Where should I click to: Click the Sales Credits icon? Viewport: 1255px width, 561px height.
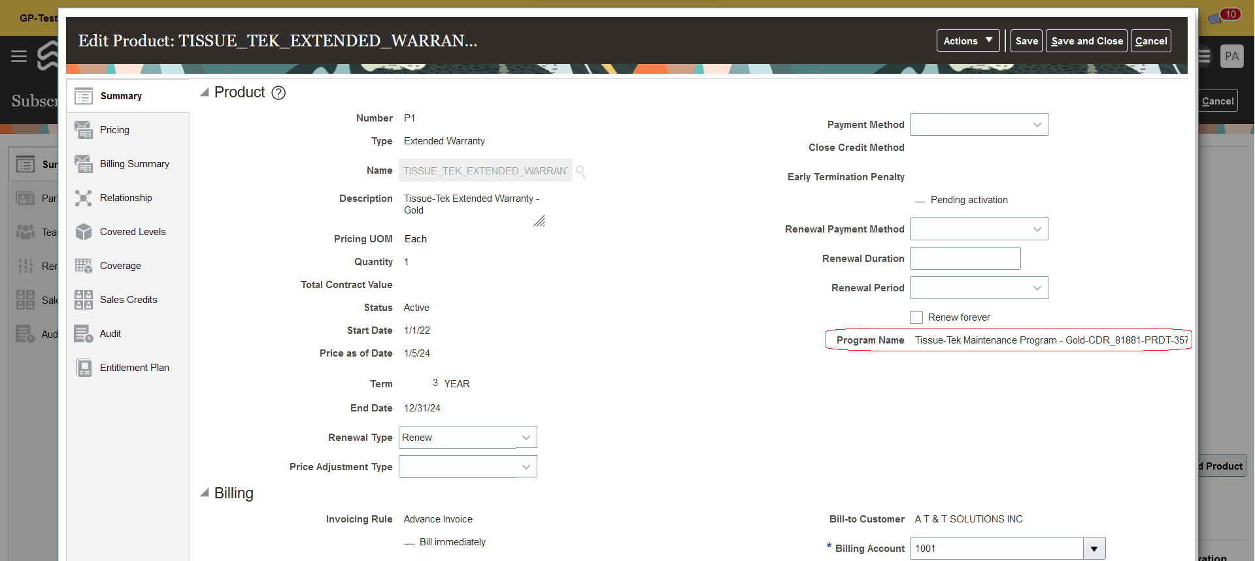(x=84, y=300)
